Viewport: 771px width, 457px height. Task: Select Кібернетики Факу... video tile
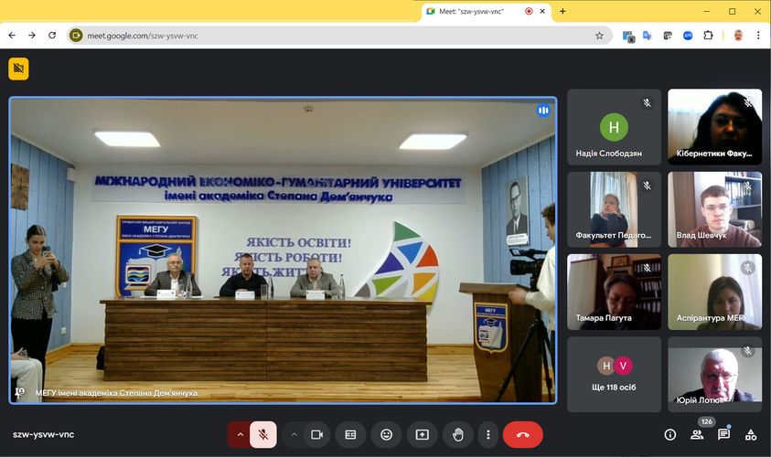[x=714, y=127]
